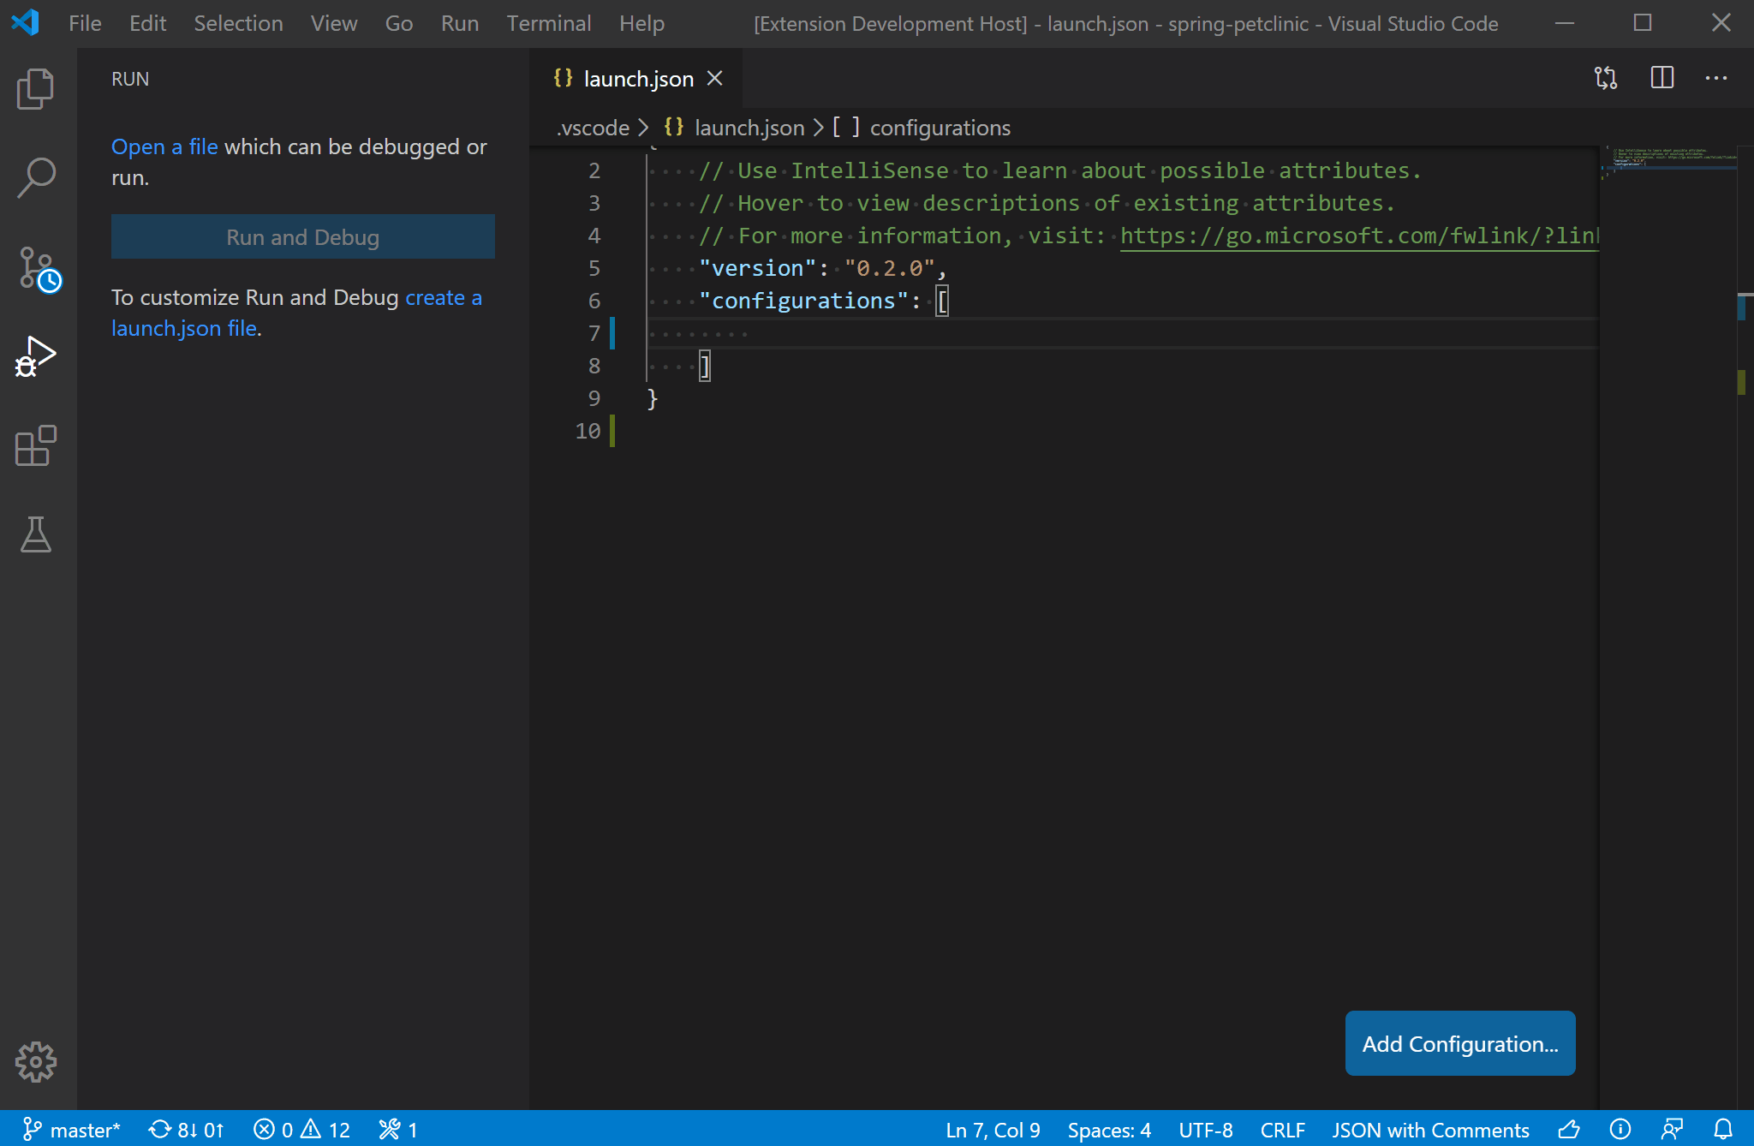Open the .vscode breadcrumb dropdown

point(593,127)
